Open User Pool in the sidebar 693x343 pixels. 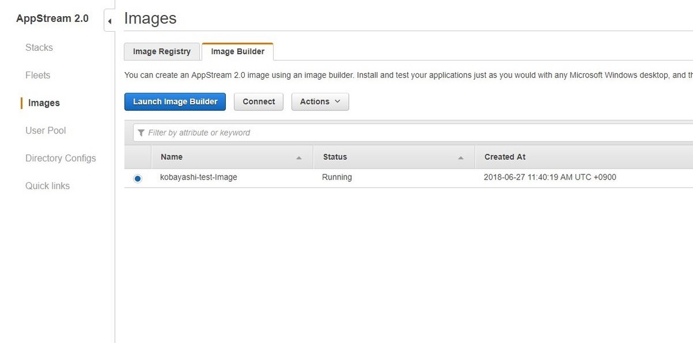coord(46,131)
